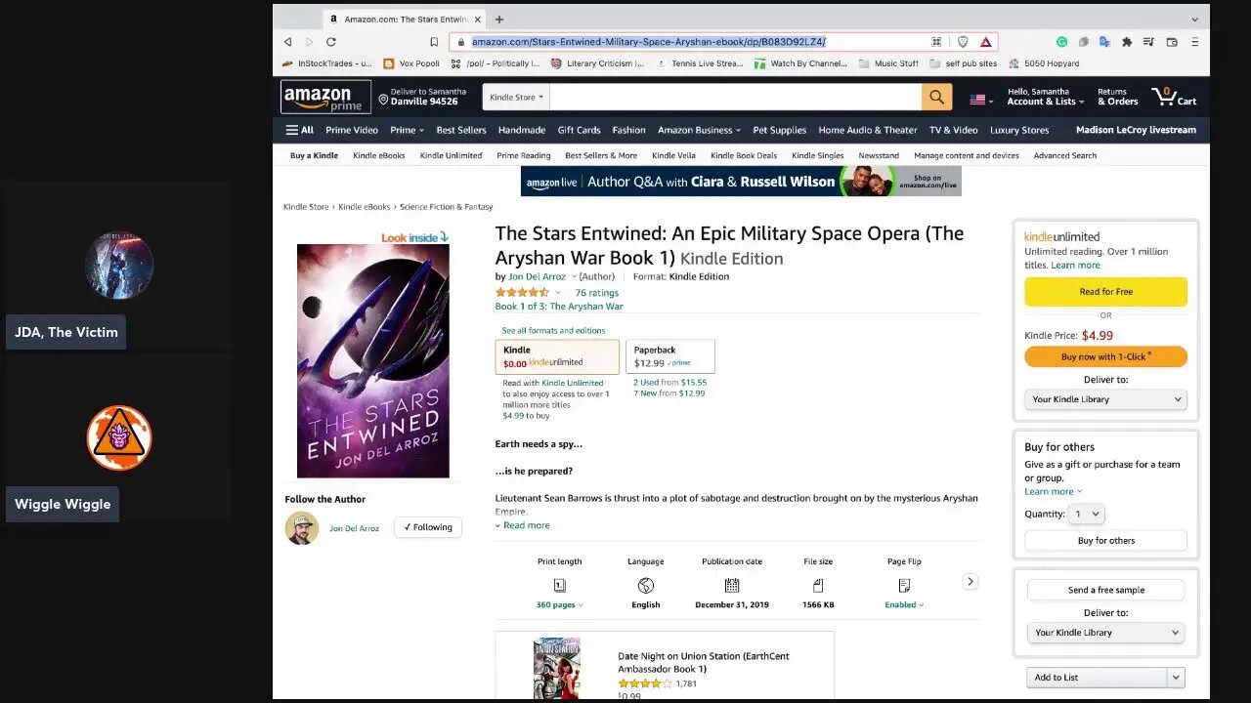Bookmark this page with the bookmark icon

434,42
